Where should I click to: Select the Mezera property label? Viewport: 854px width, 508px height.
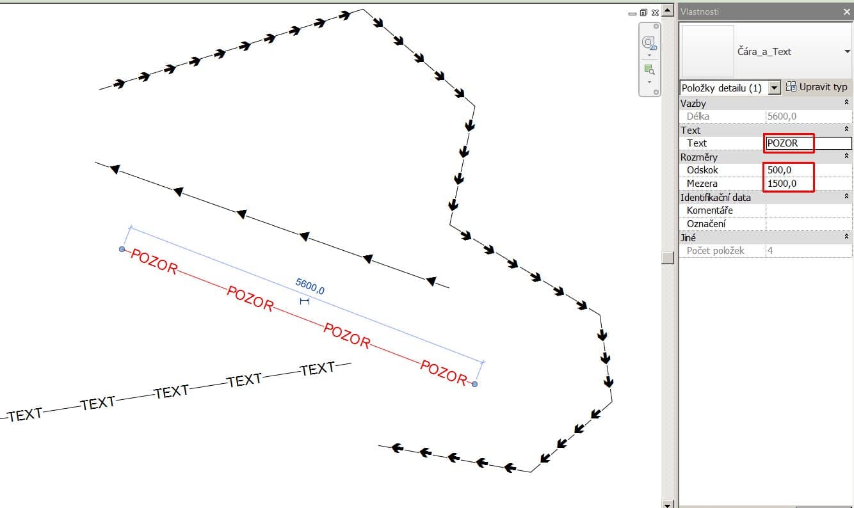point(702,184)
